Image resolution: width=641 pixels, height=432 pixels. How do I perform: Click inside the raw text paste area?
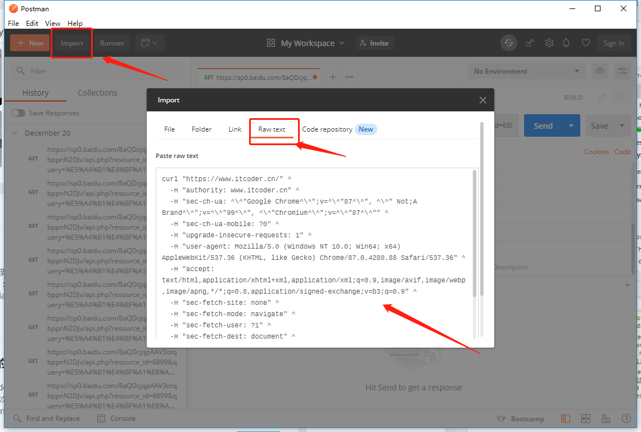pos(315,253)
